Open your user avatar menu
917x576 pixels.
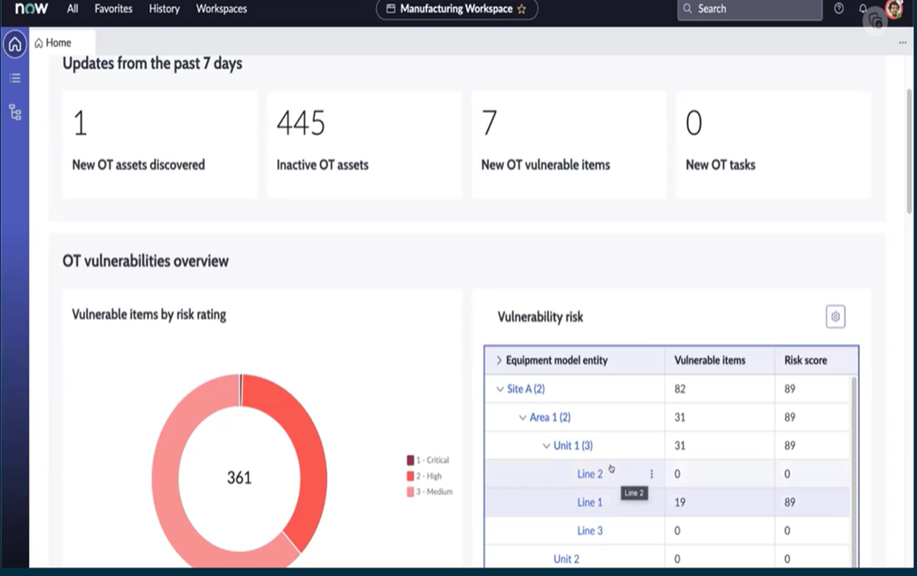(895, 9)
